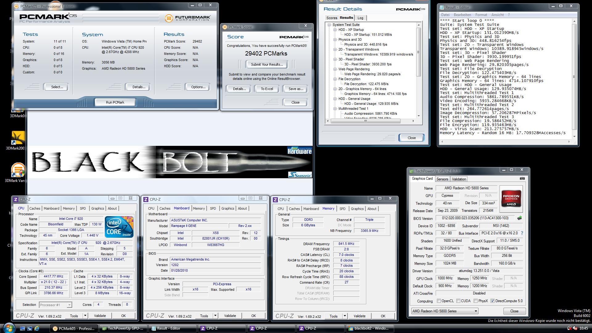Click the Result Details horizontal scrollbar thumb
This screenshot has width=592, height=333.
pyautogui.click(x=365, y=121)
